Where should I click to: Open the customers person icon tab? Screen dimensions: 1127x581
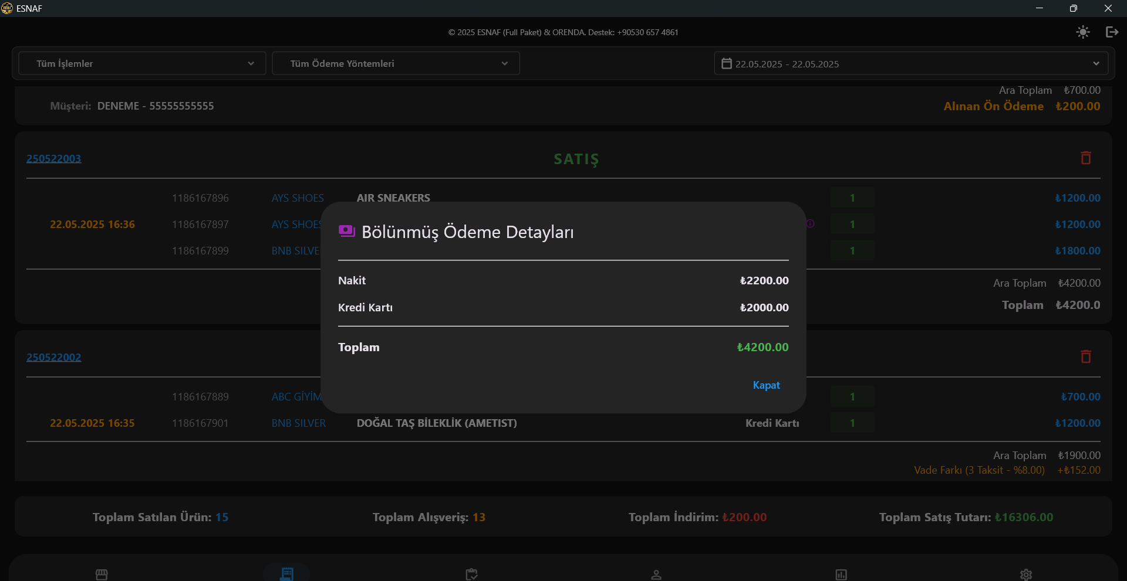(656, 574)
